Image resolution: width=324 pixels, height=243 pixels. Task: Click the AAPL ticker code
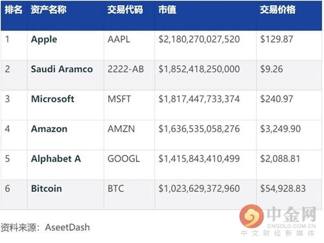(119, 40)
